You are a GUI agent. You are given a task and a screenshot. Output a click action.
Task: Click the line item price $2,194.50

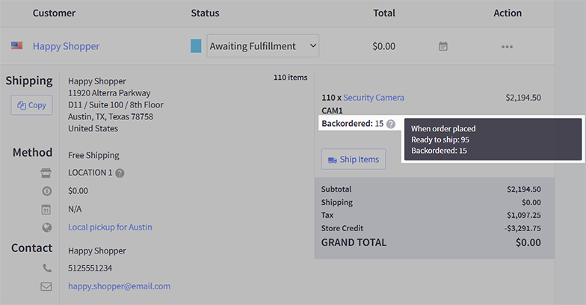coord(523,98)
